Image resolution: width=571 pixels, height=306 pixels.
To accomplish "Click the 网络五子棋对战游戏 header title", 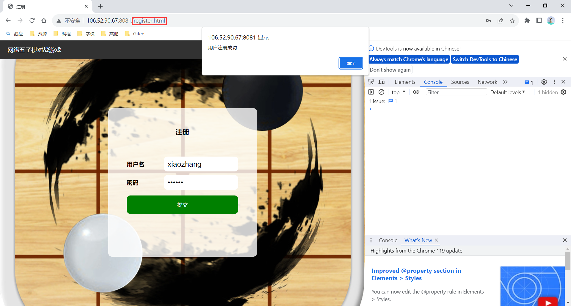I will coord(34,50).
